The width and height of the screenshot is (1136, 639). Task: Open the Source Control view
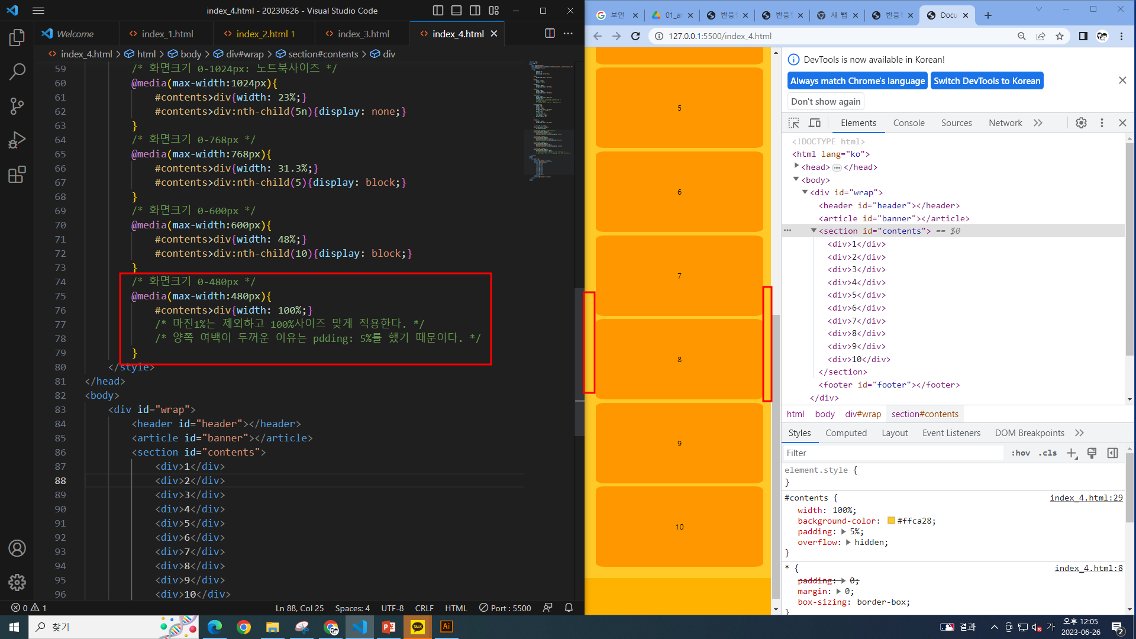coord(17,106)
